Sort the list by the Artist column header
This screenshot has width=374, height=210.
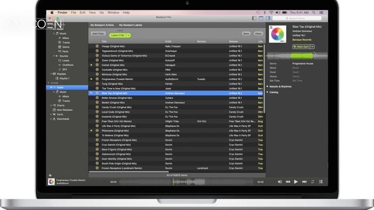(168, 41)
